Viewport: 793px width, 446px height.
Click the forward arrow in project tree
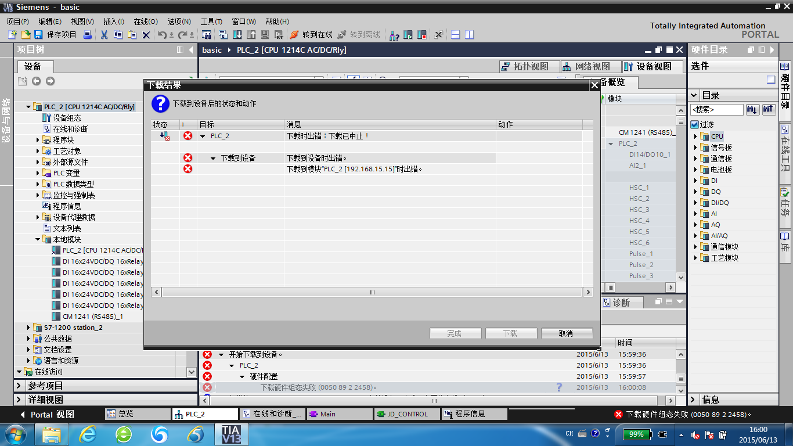click(x=50, y=81)
